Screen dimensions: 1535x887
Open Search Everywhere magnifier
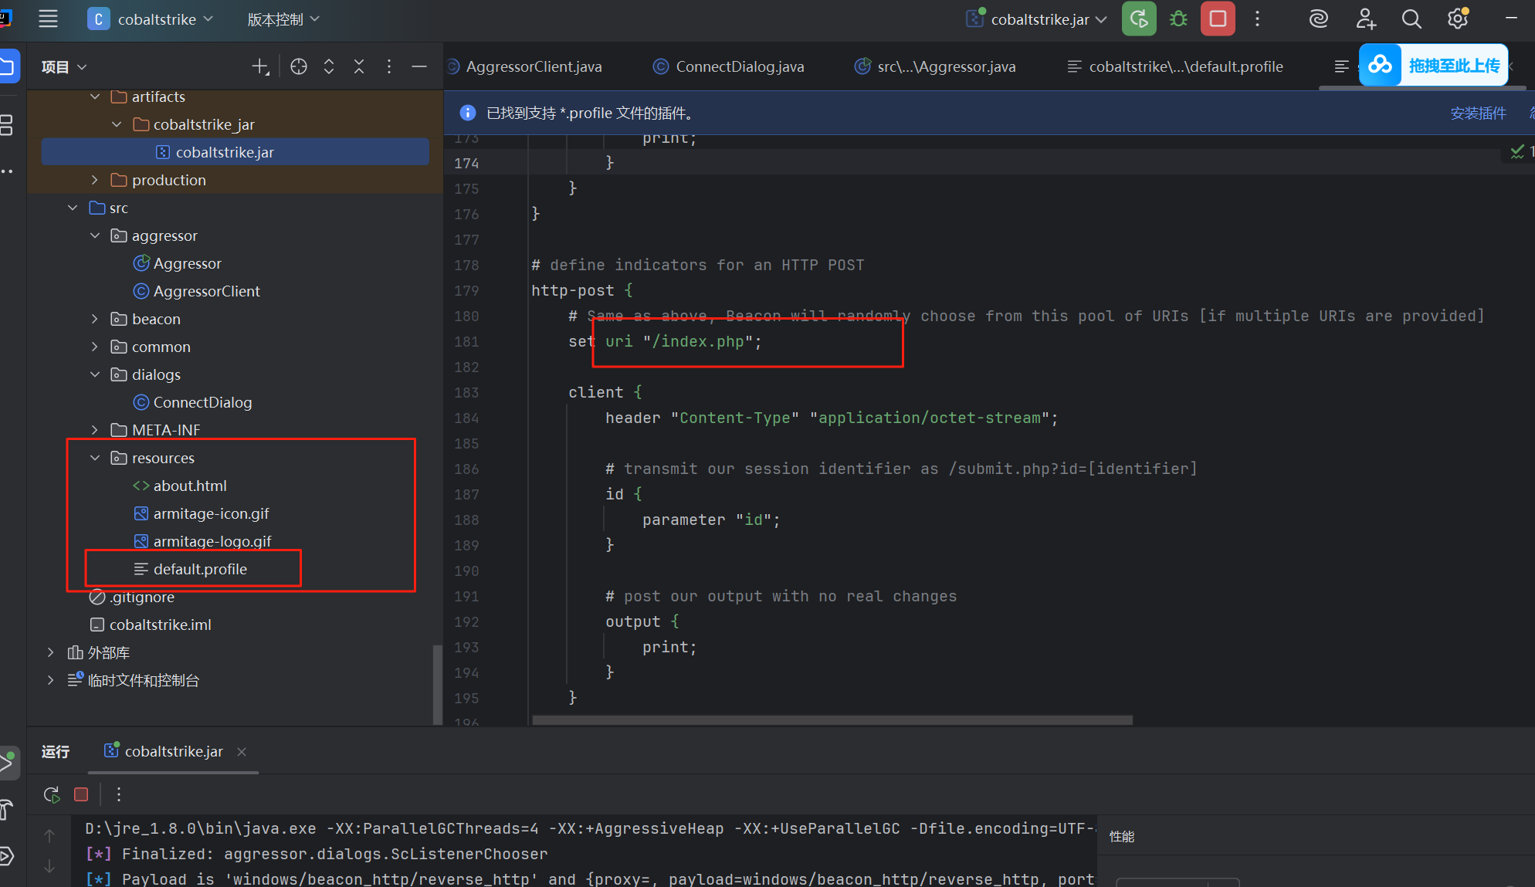[x=1411, y=19]
